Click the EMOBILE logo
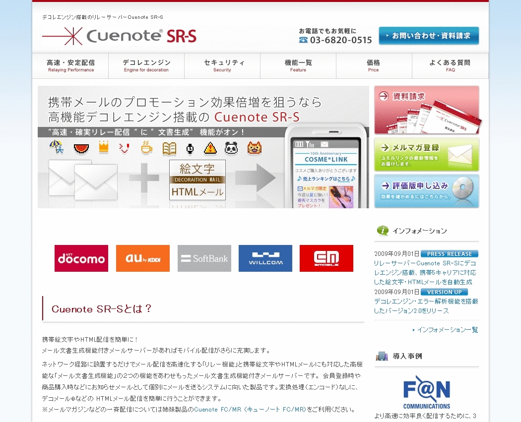521x422 pixels. coord(326,258)
